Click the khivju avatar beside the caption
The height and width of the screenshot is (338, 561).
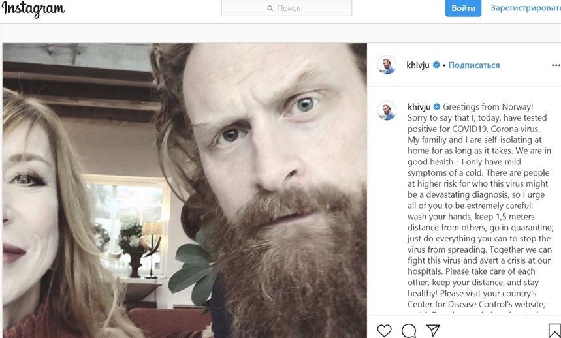(x=387, y=110)
